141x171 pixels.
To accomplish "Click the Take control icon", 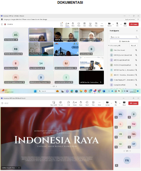I will (54, 103).
